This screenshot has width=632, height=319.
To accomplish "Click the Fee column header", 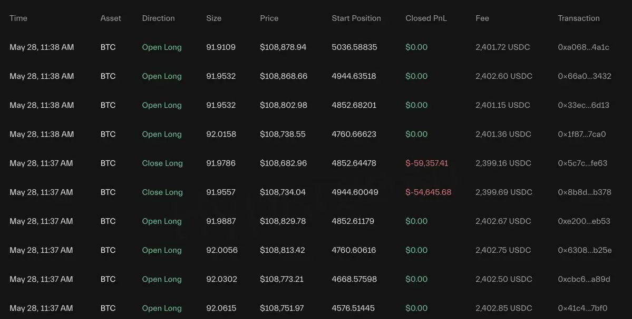I will (482, 18).
